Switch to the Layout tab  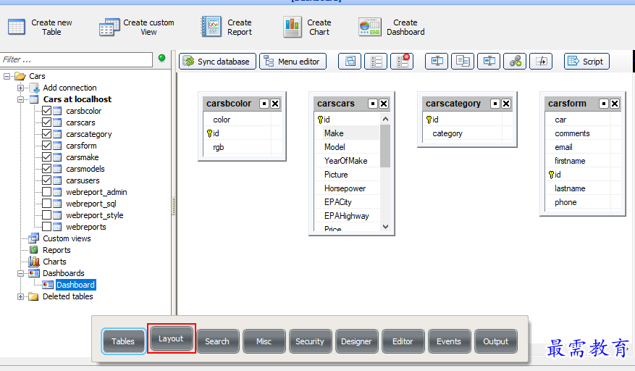(x=171, y=338)
